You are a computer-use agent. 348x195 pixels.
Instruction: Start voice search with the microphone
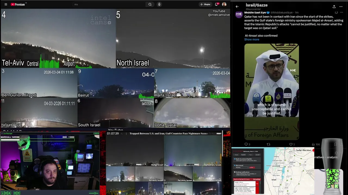tap(159, 4)
